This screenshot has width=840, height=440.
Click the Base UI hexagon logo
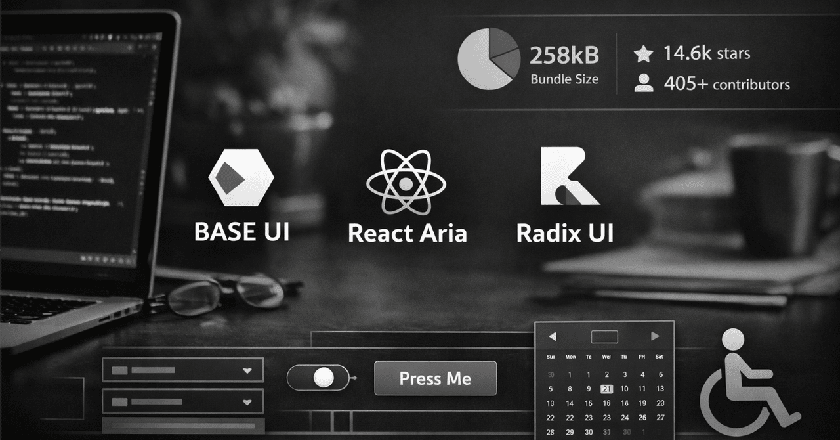pos(241,179)
